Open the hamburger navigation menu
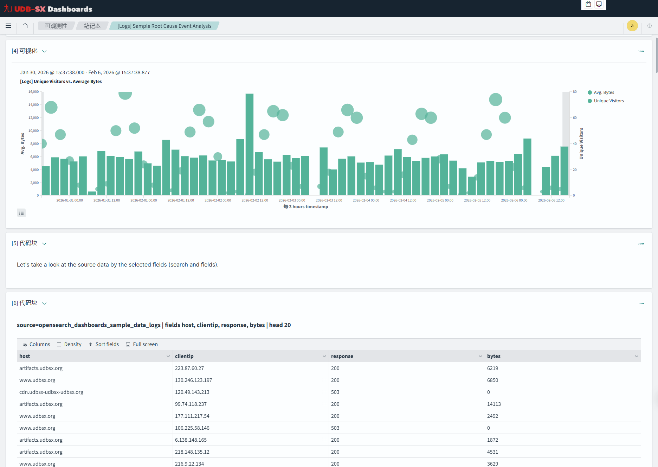Image resolution: width=658 pixels, height=467 pixels. [x=8, y=26]
